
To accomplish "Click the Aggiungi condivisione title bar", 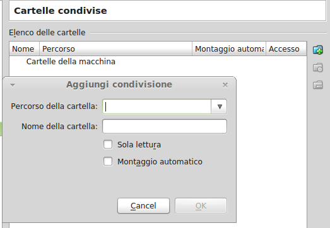I will click(x=119, y=84).
